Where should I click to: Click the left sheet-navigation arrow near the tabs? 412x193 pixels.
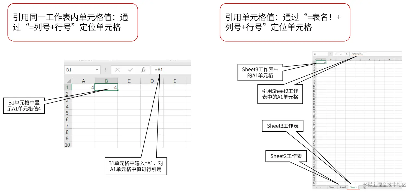[x=316, y=187]
